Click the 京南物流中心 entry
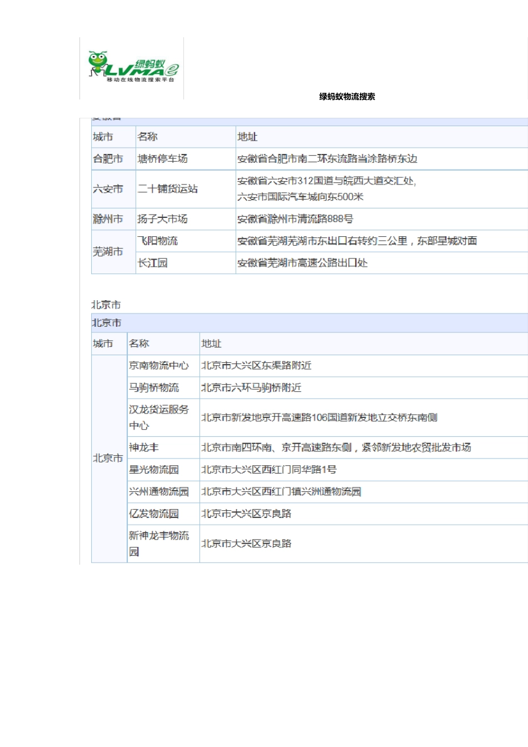This screenshot has width=528, height=747. [158, 366]
